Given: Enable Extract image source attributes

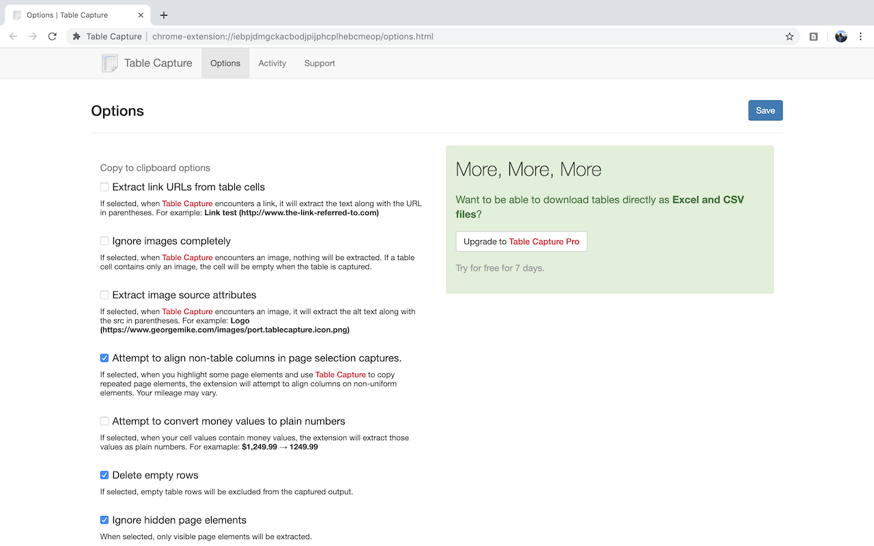Looking at the screenshot, I should [104, 295].
